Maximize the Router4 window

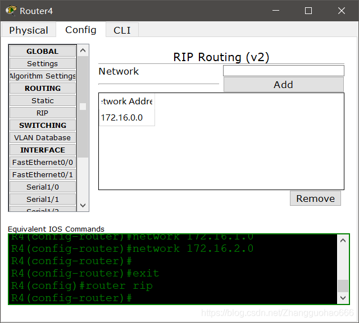(x=308, y=11)
